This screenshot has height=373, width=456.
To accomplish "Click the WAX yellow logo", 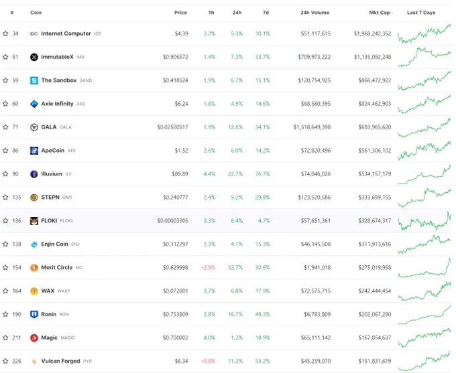I will (34, 291).
